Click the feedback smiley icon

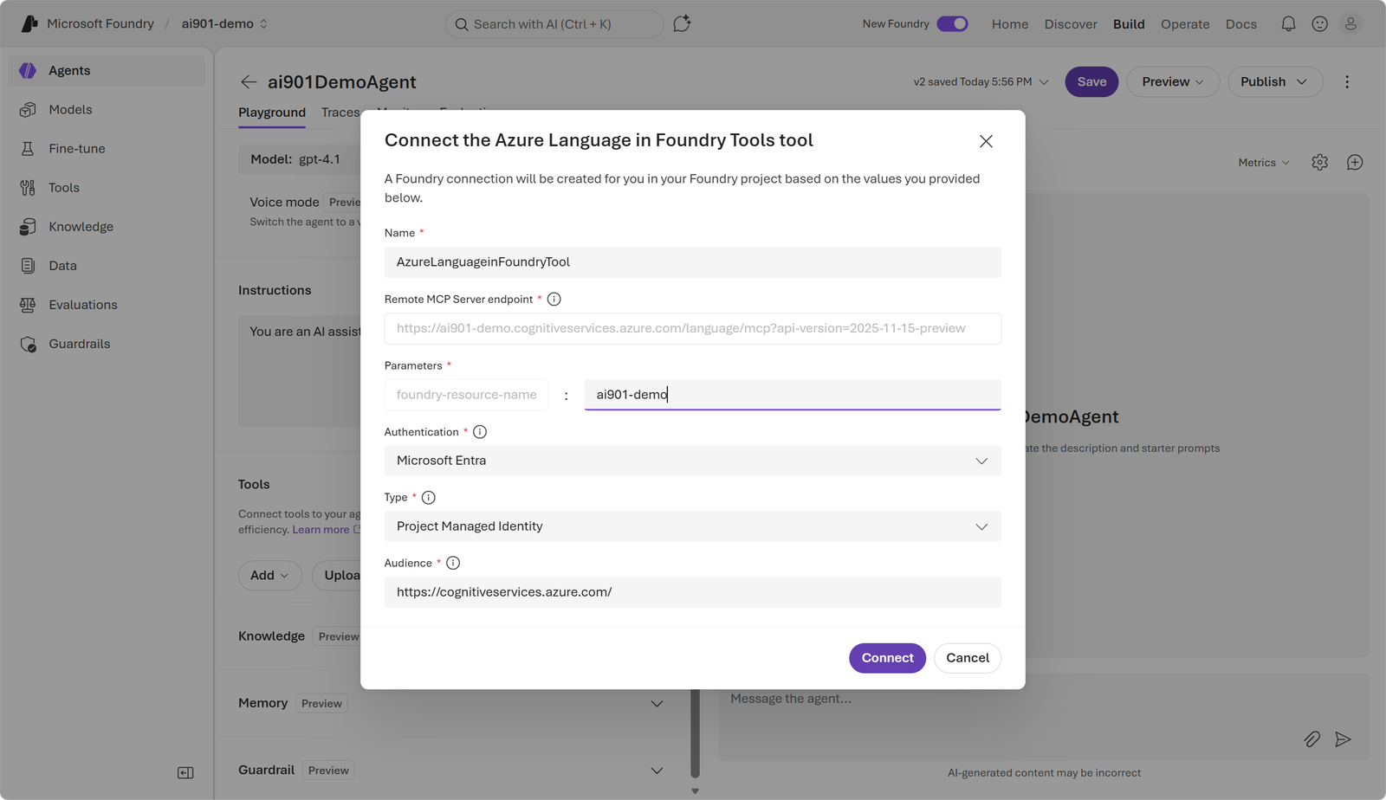click(x=1319, y=24)
